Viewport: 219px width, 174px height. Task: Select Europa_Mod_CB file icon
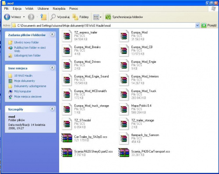(124, 50)
